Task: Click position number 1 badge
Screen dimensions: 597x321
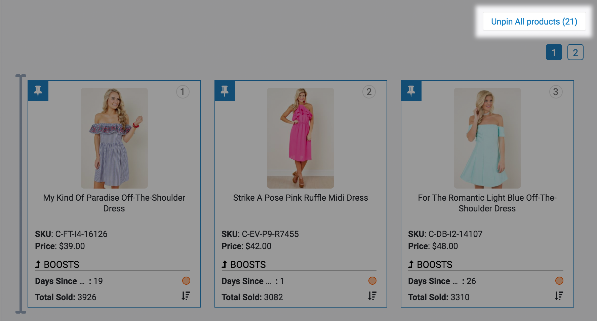Action: tap(183, 92)
